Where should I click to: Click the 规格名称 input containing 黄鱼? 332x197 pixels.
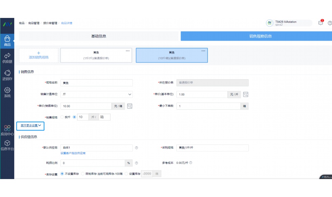tap(96, 83)
